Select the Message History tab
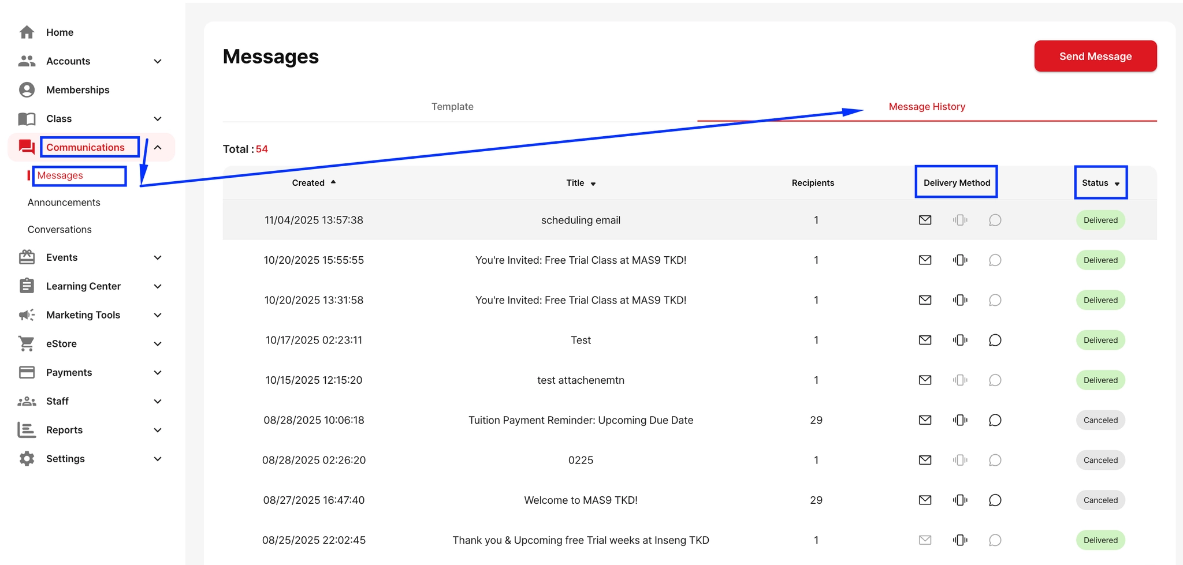 pyautogui.click(x=927, y=107)
